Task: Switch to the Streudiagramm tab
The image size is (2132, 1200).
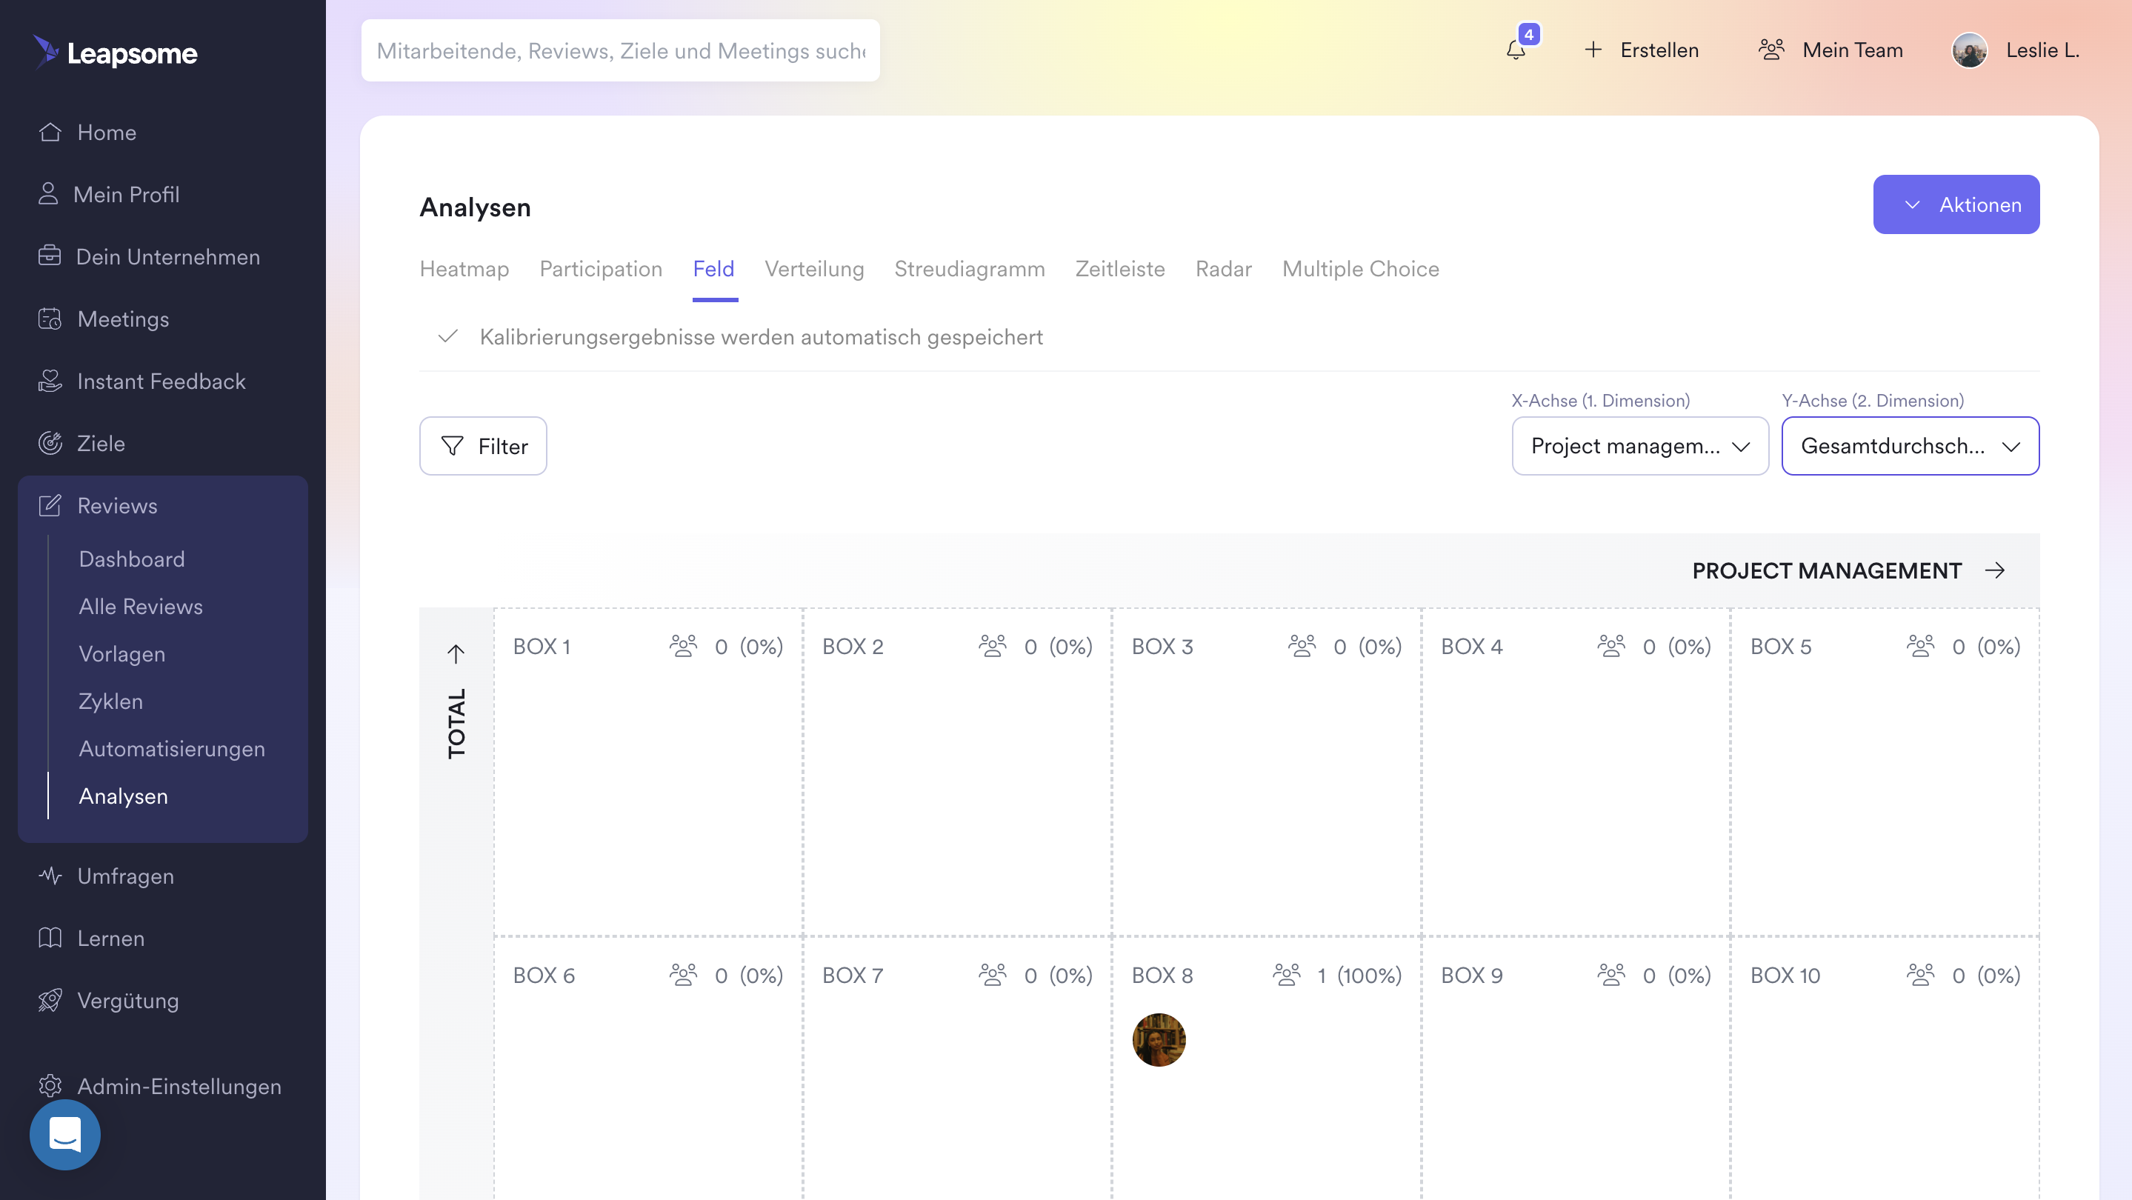Action: [969, 269]
